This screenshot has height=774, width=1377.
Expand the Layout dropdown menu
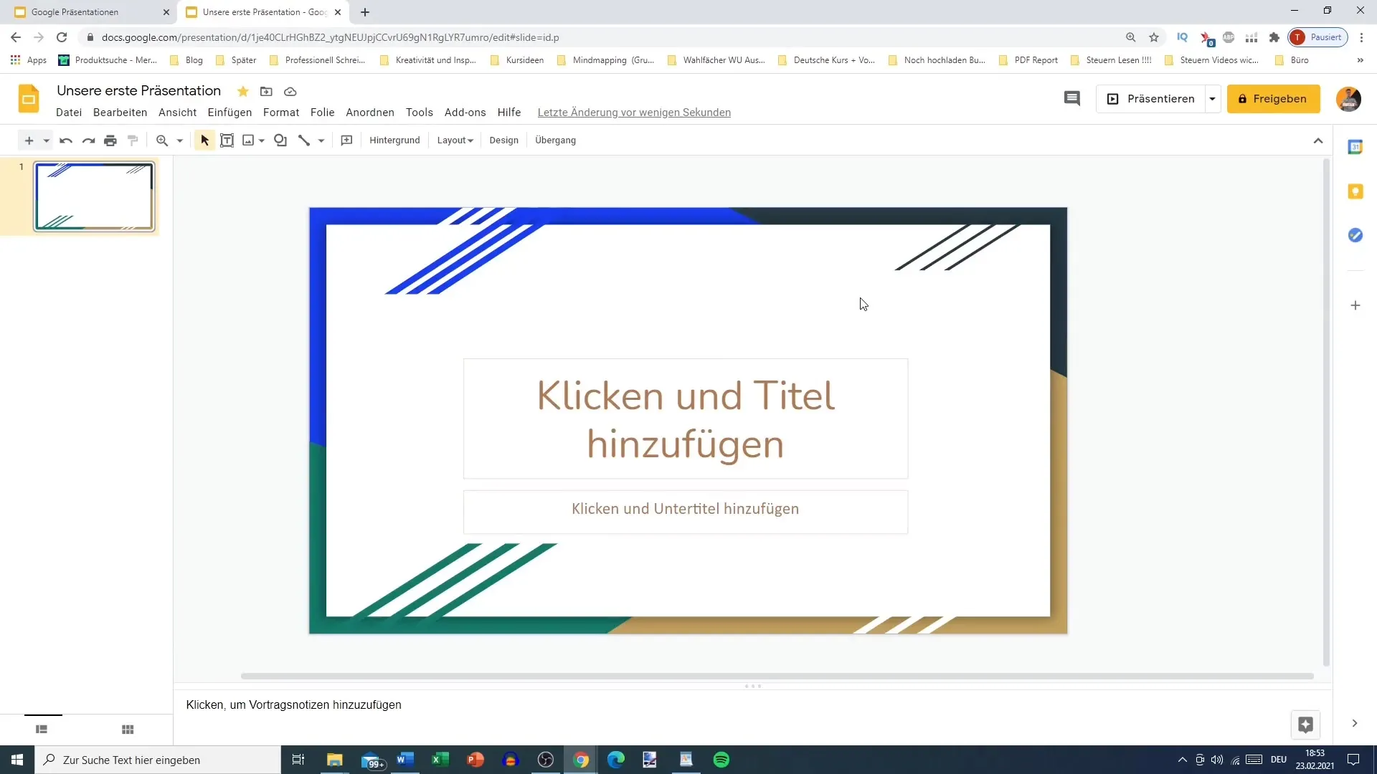point(455,140)
